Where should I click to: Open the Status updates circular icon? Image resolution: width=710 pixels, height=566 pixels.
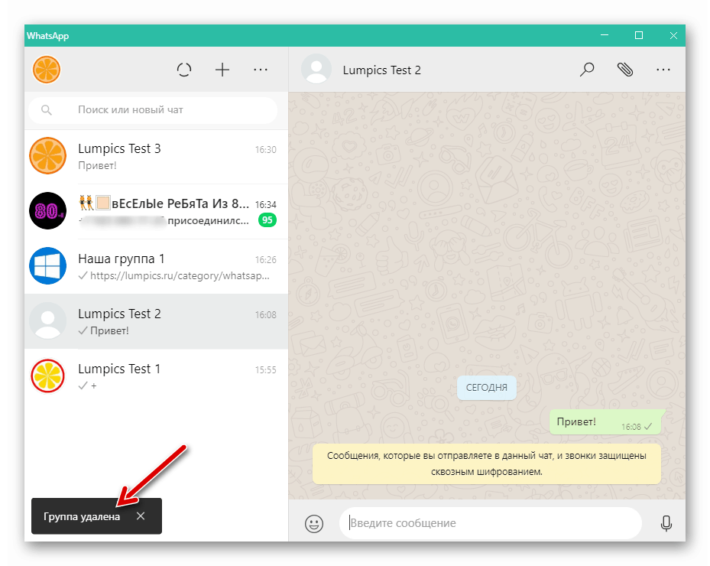(x=184, y=70)
